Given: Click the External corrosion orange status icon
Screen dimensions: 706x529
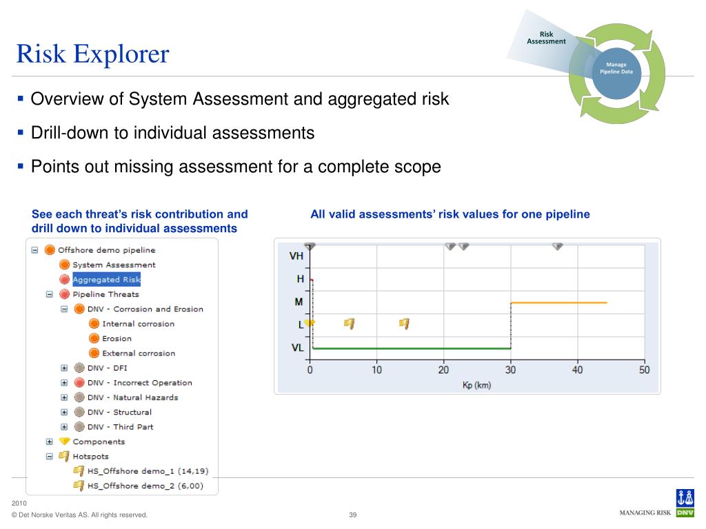Looking at the screenshot, I should pos(94,353).
